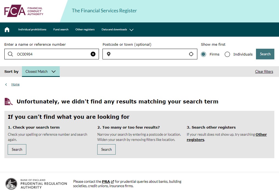Use current location crosshair icon

191,54
